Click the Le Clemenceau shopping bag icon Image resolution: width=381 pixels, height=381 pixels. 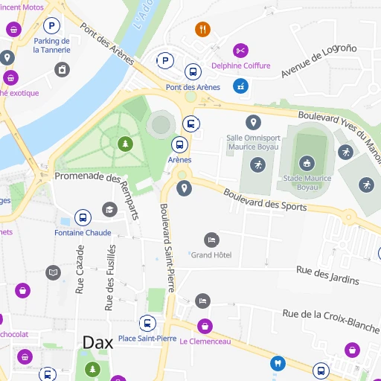click(205, 326)
